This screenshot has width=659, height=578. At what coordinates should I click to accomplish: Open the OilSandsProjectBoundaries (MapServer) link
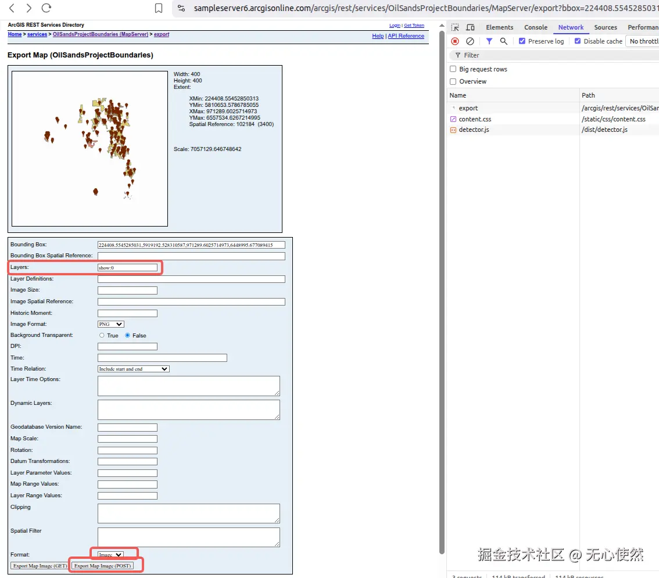pos(101,34)
